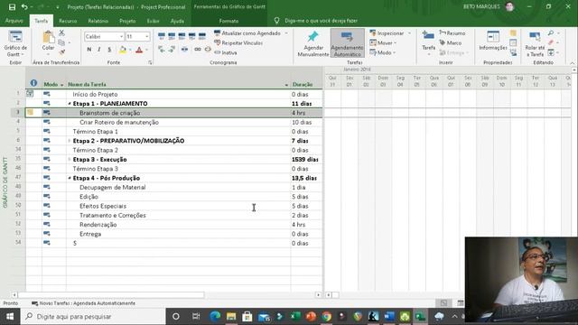
Task: Expand Etapa 3 - Execução summary task
Action: [x=70, y=159]
